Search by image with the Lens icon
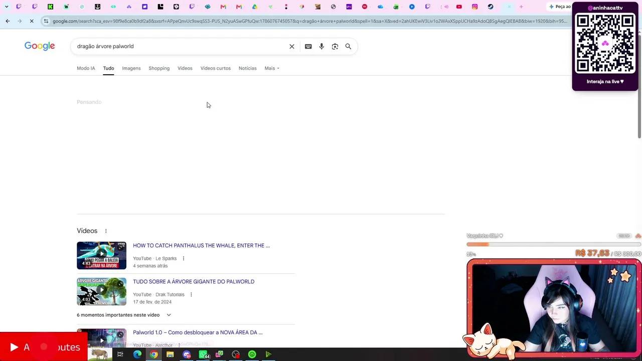The height and width of the screenshot is (361, 642). (x=335, y=46)
